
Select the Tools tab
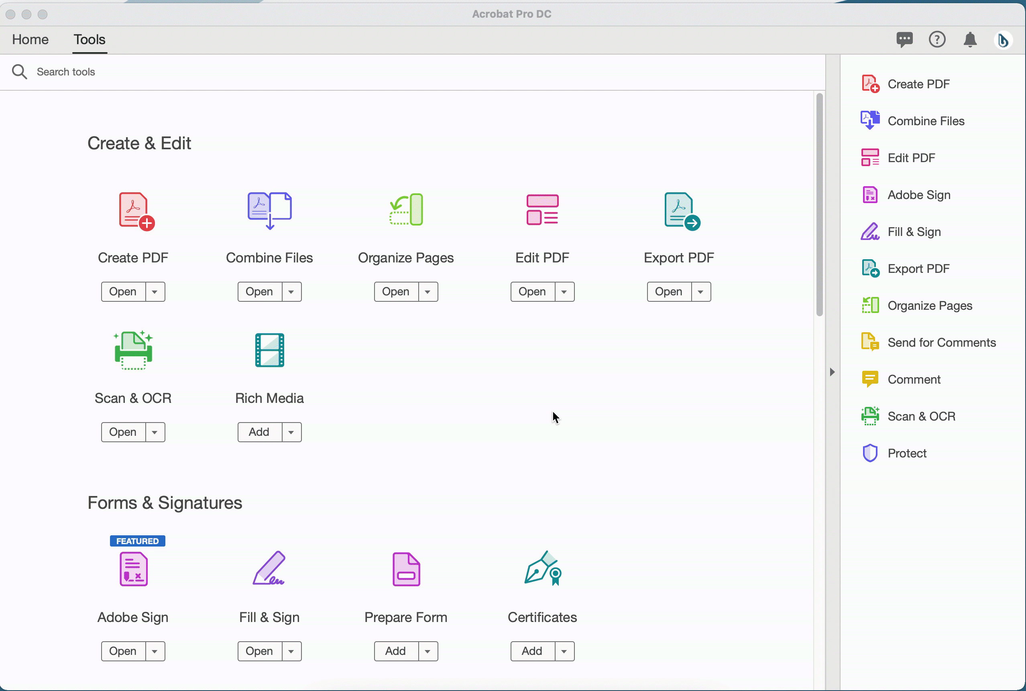tap(90, 40)
